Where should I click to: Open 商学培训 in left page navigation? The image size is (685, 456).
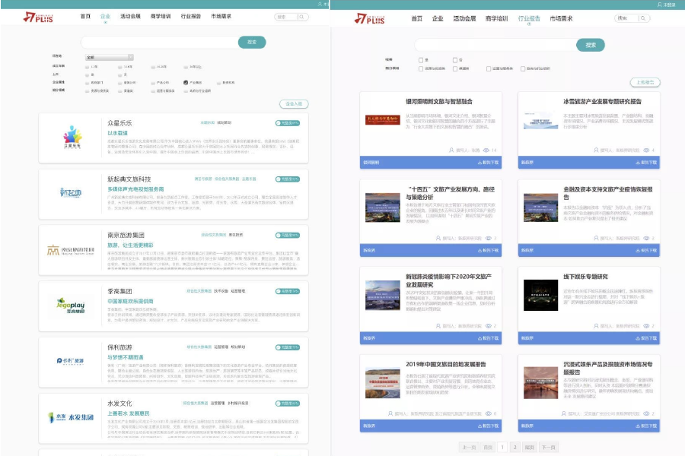pos(161,16)
